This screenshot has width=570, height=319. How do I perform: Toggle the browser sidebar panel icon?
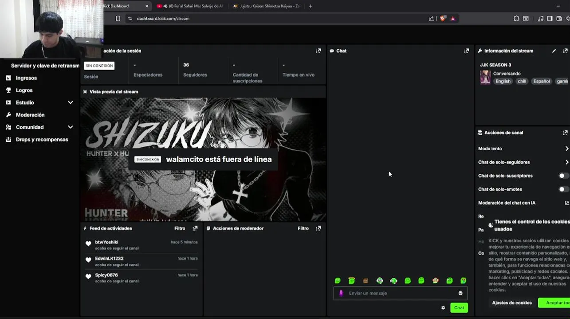[x=550, y=19]
